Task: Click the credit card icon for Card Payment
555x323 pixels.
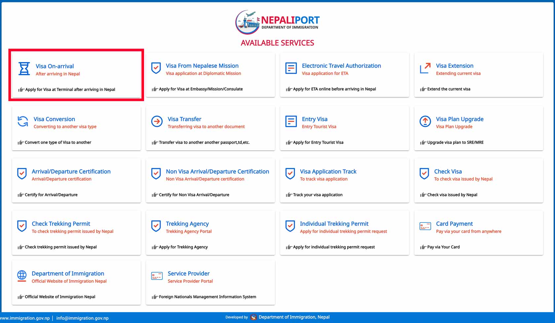Action: (425, 226)
